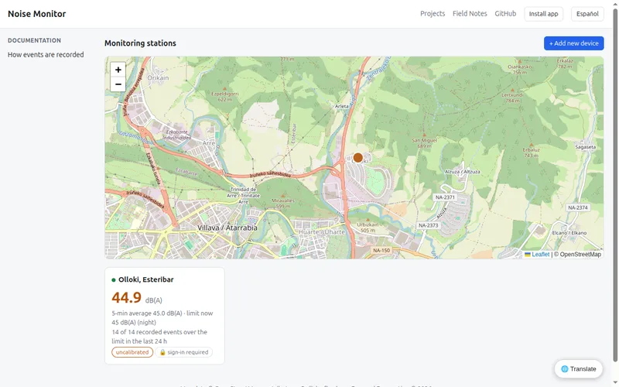Click the NA-2371 road label on map
The width and height of the screenshot is (619, 387).
pos(445,197)
